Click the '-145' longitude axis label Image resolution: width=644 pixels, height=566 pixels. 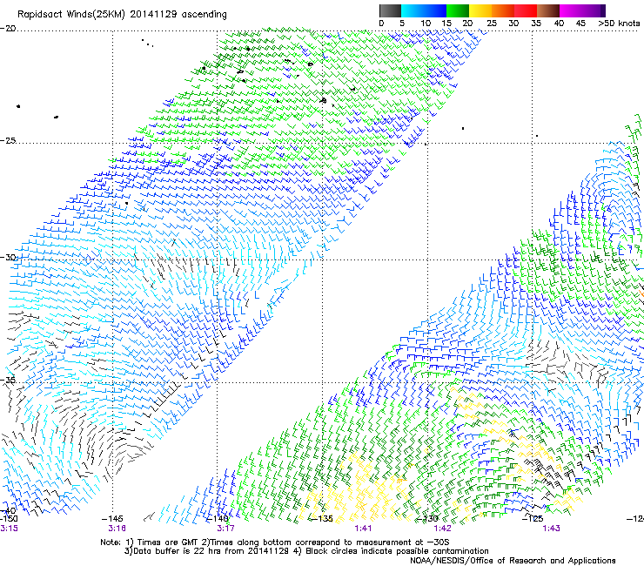[111, 519]
